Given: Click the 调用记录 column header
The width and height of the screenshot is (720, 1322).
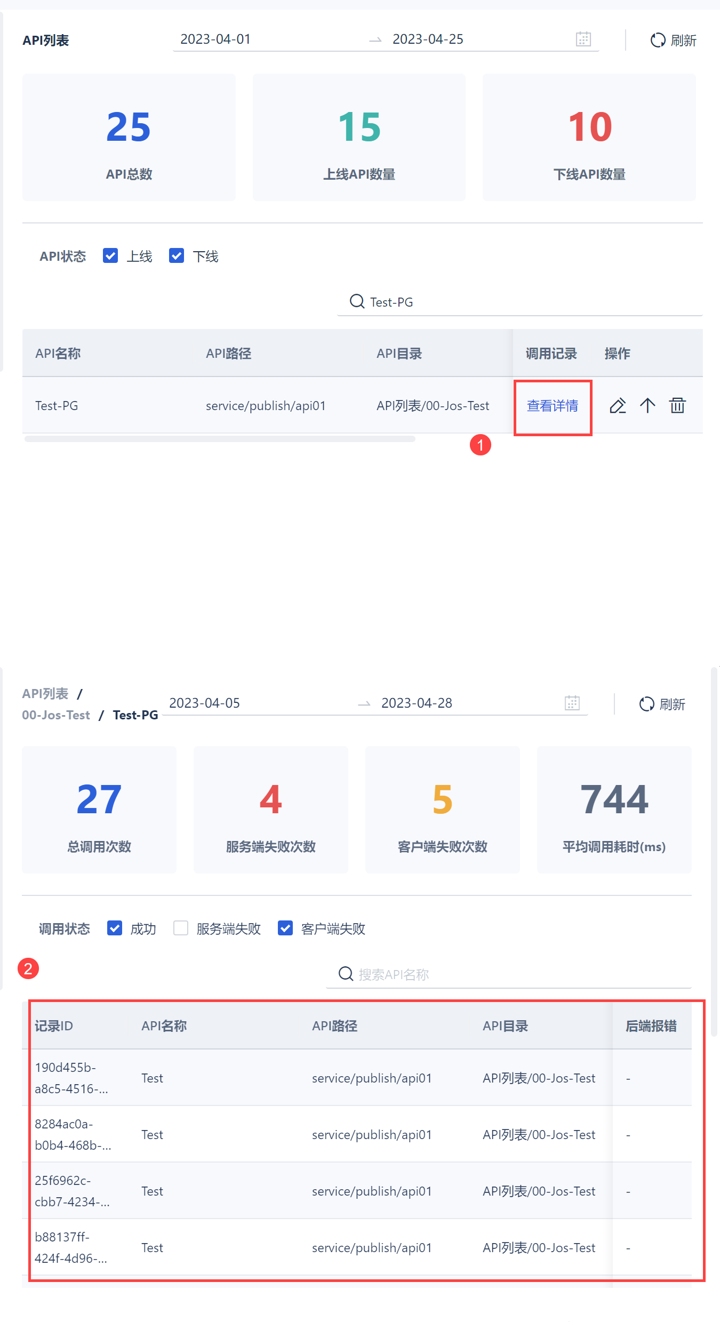Looking at the screenshot, I should pyautogui.click(x=551, y=354).
